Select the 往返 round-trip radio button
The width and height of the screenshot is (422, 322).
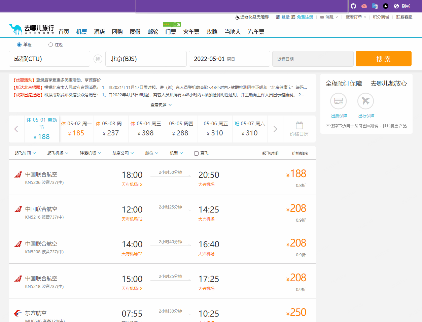point(50,44)
